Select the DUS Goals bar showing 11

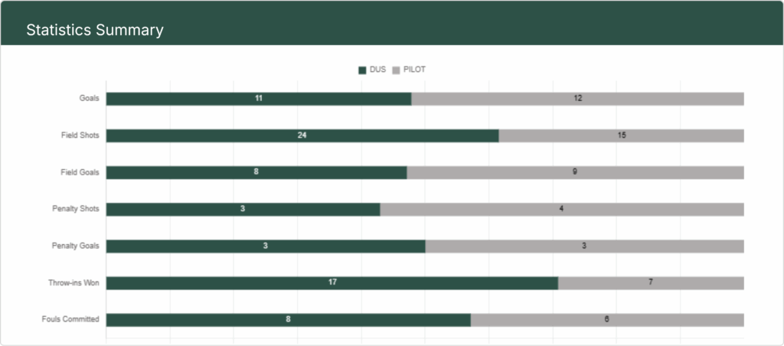(x=259, y=99)
